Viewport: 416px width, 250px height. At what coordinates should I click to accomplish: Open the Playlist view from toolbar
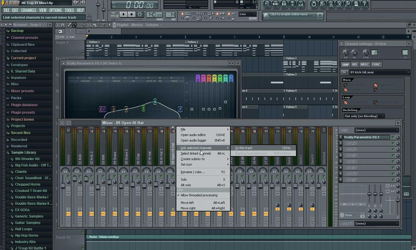[267, 4]
